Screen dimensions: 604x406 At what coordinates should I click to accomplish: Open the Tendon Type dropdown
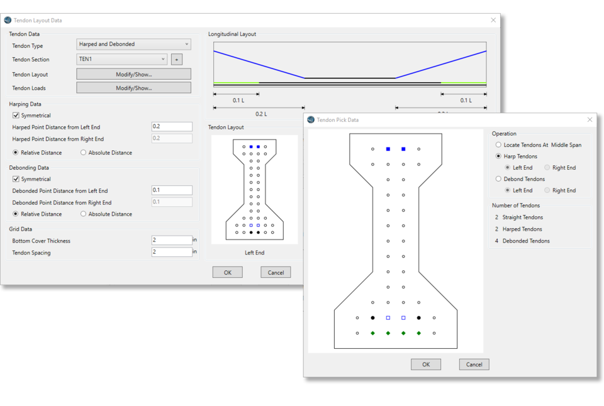point(133,45)
